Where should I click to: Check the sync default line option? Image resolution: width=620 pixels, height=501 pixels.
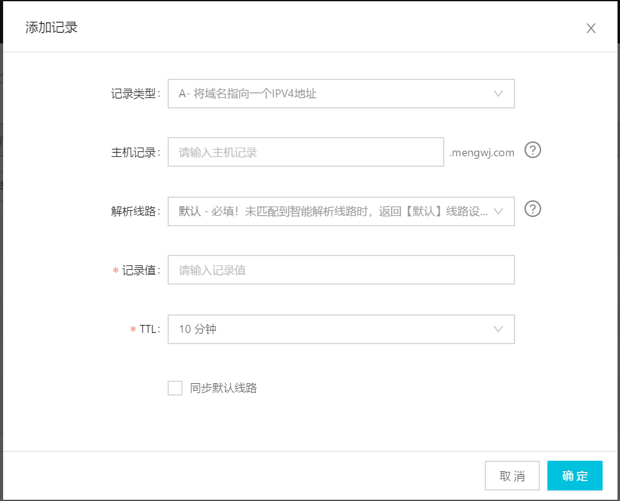point(174,388)
